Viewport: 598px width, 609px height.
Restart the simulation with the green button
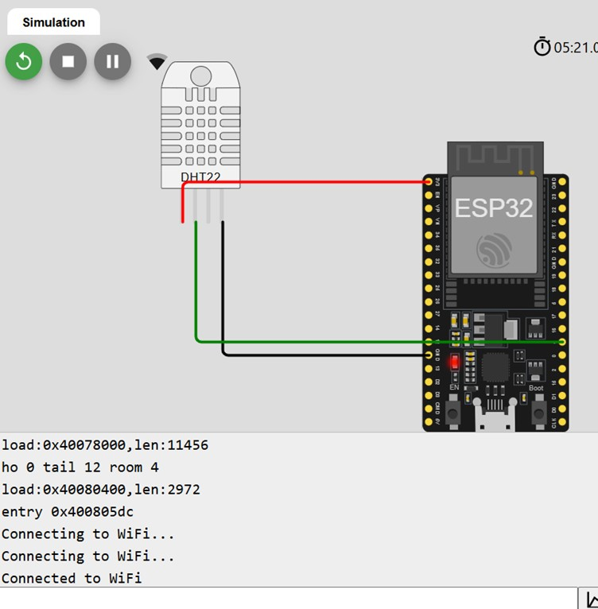click(x=24, y=61)
